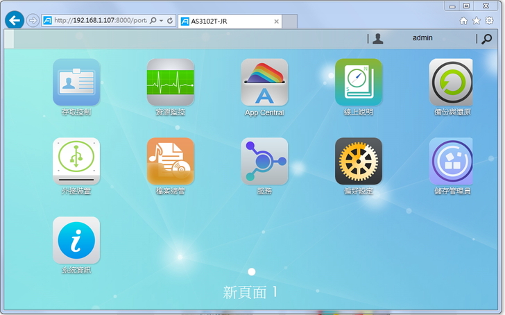The height and width of the screenshot is (315, 505).
Task: Open 系統資訊 system information
Action: 76,240
